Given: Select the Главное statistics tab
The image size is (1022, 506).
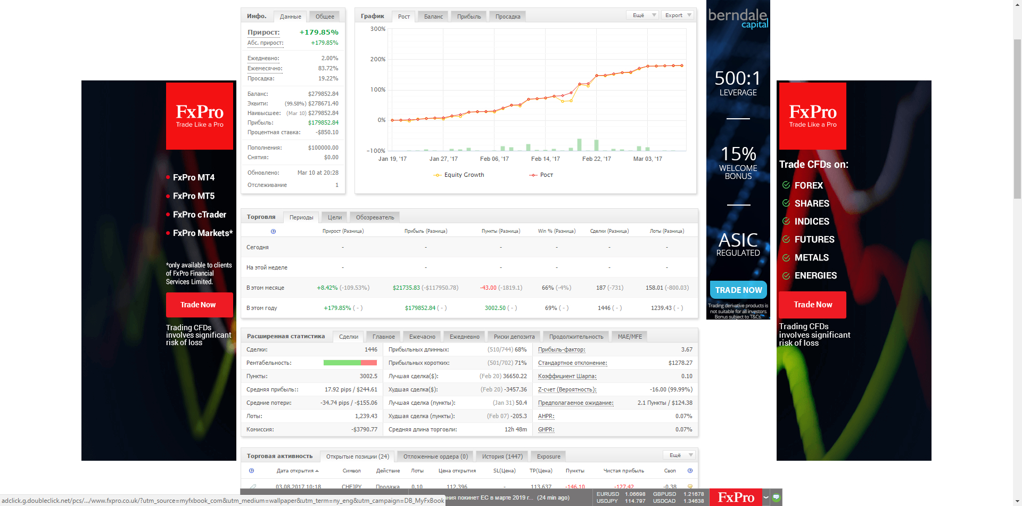Looking at the screenshot, I should click(384, 337).
